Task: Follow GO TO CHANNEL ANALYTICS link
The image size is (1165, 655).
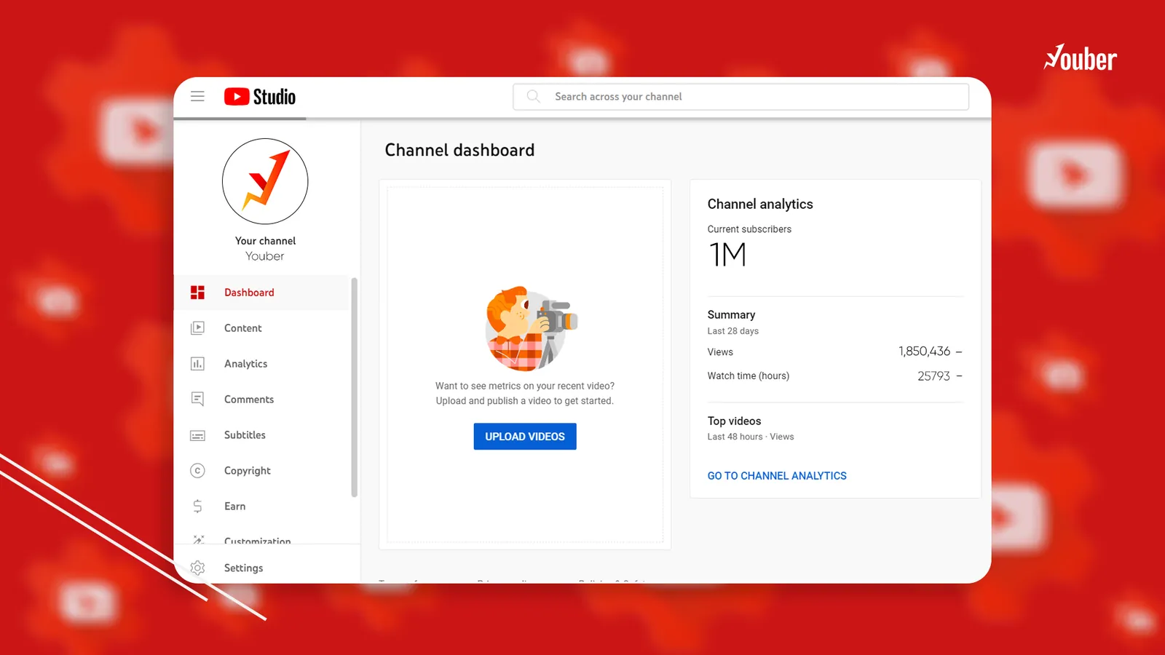Action: [777, 476]
